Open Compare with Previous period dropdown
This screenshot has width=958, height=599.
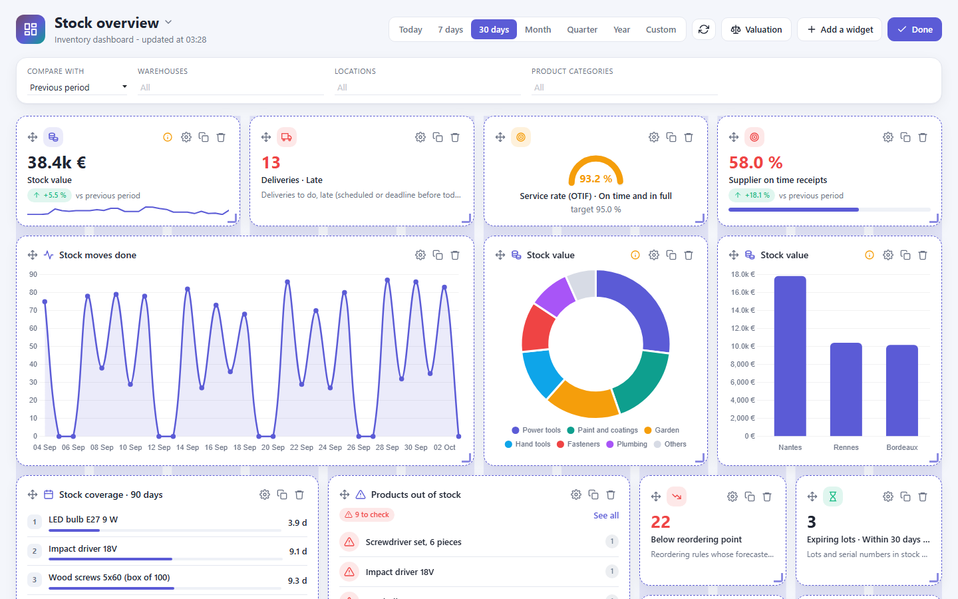point(77,87)
